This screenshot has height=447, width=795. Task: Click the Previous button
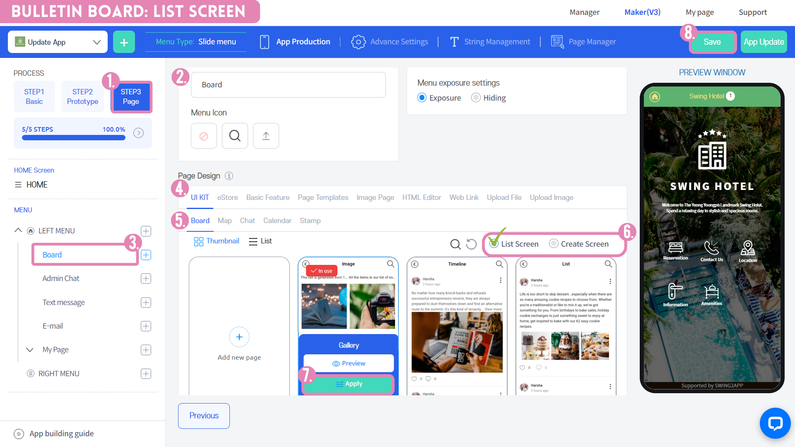(x=204, y=416)
